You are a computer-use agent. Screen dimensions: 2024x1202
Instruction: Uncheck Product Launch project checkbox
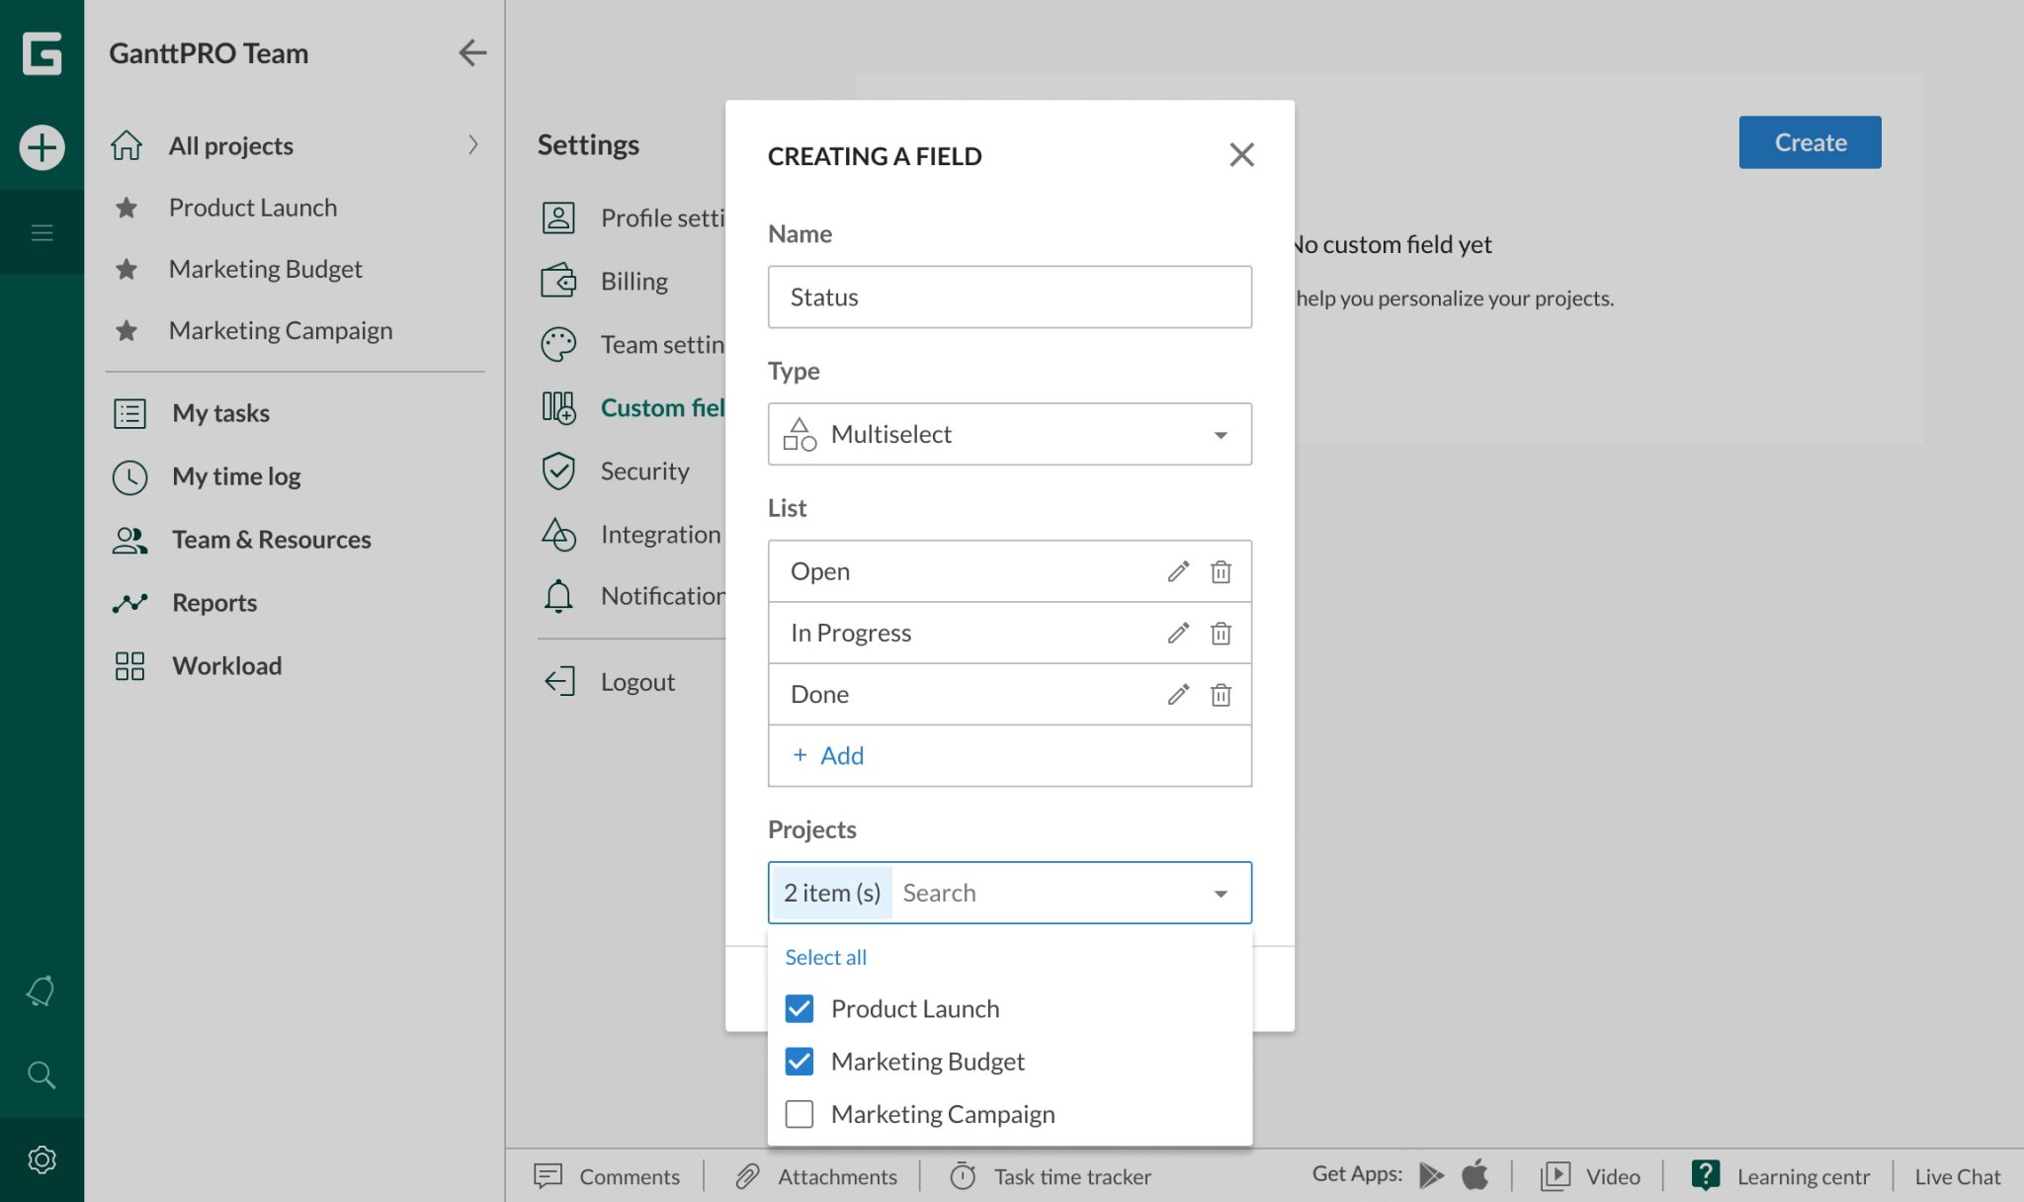[x=799, y=1008]
